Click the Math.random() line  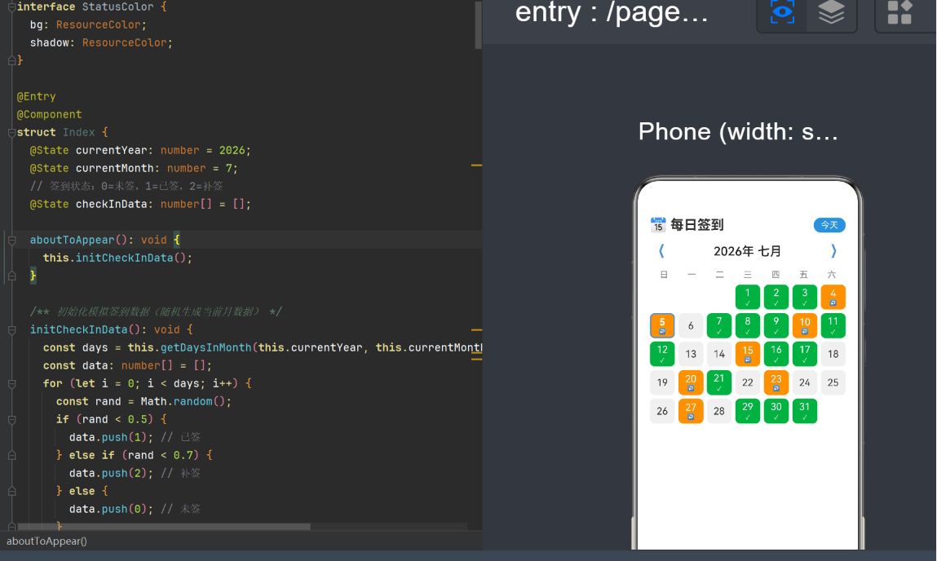tap(144, 401)
